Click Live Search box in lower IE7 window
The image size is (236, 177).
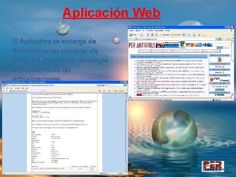(115, 85)
